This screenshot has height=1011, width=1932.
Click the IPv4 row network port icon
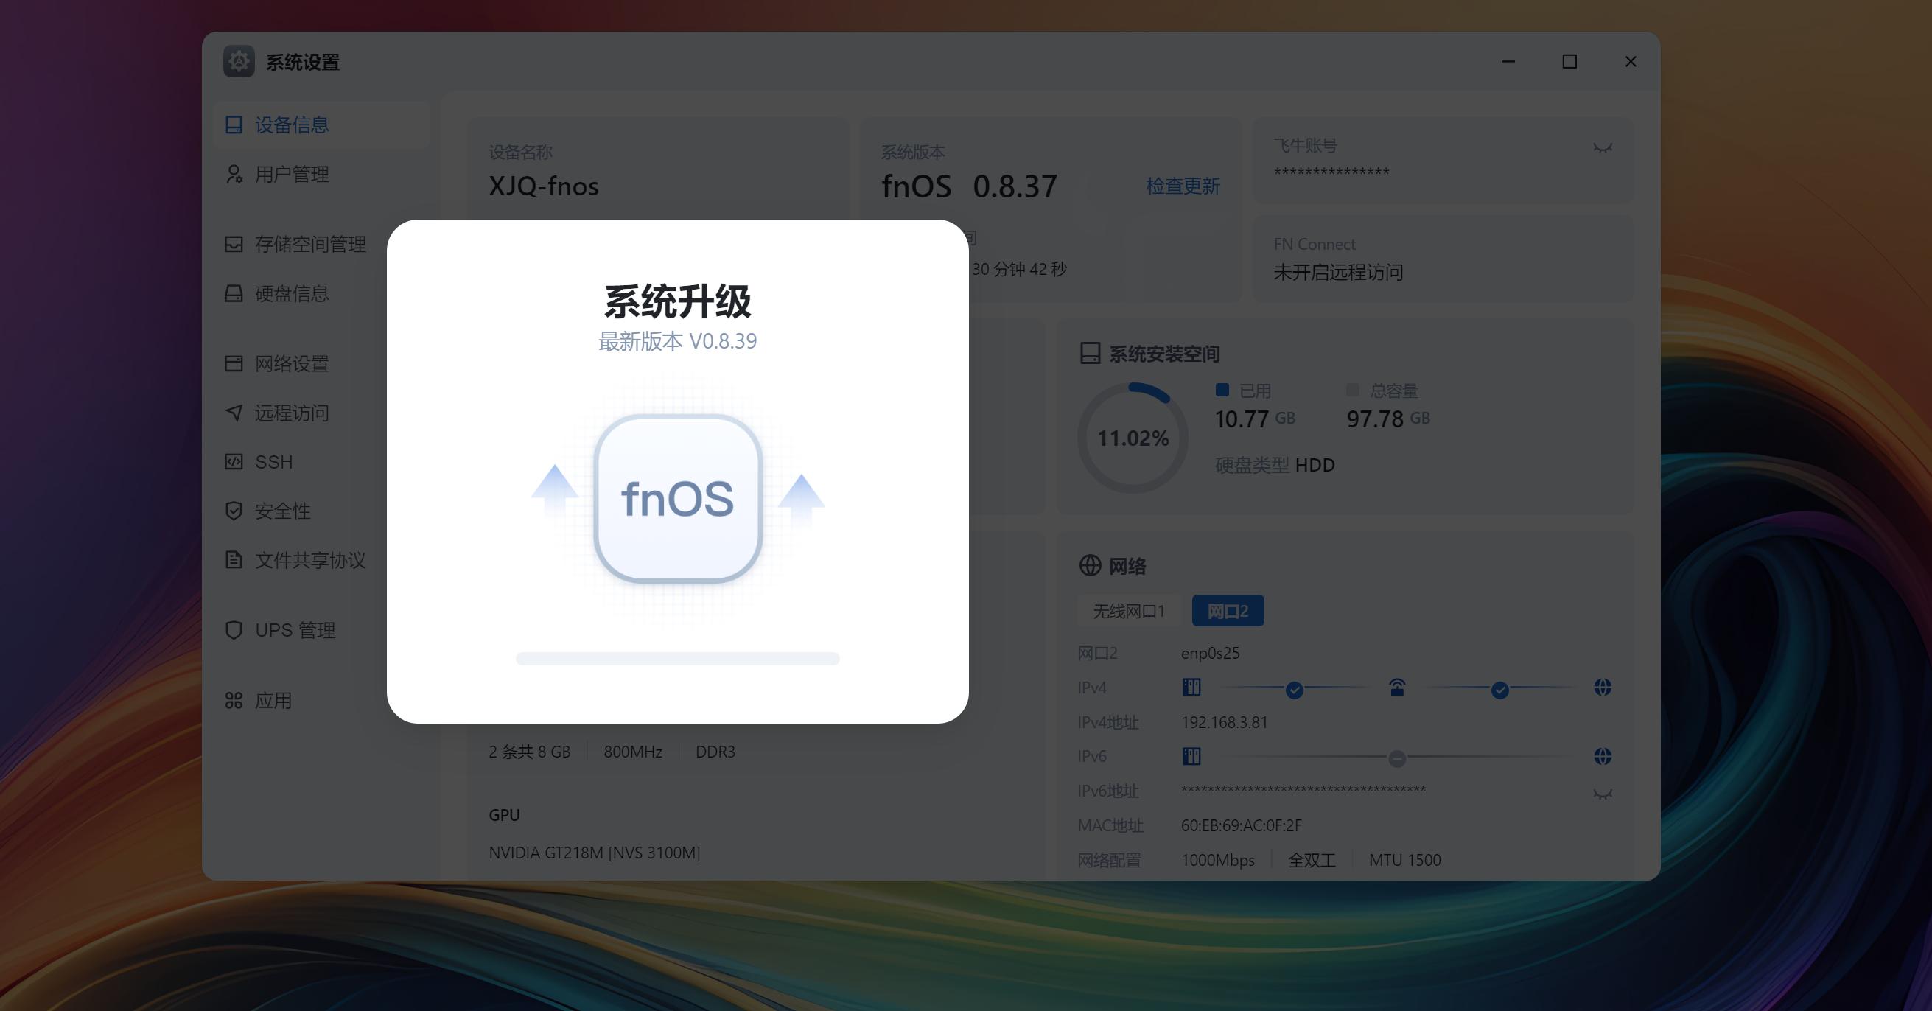point(1191,687)
